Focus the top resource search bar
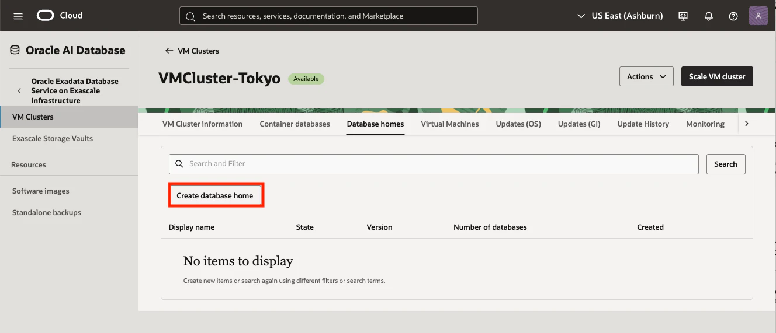This screenshot has width=776, height=333. point(328,16)
